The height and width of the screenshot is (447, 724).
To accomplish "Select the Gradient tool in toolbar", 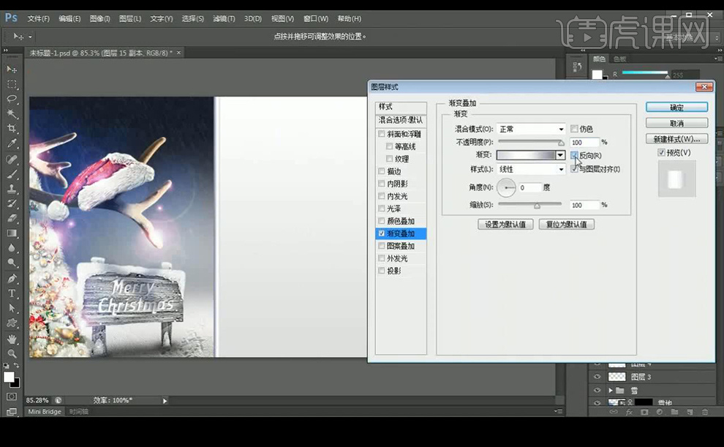I will pos(12,233).
